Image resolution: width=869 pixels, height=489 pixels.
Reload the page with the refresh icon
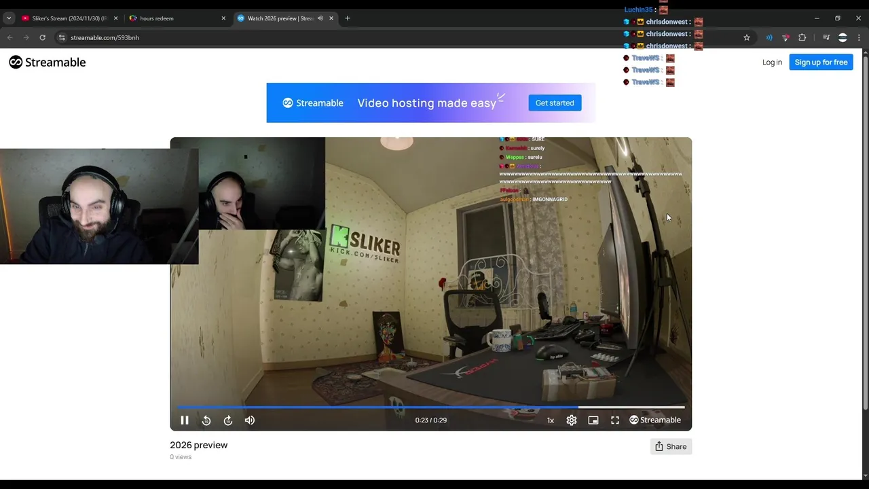pyautogui.click(x=42, y=37)
